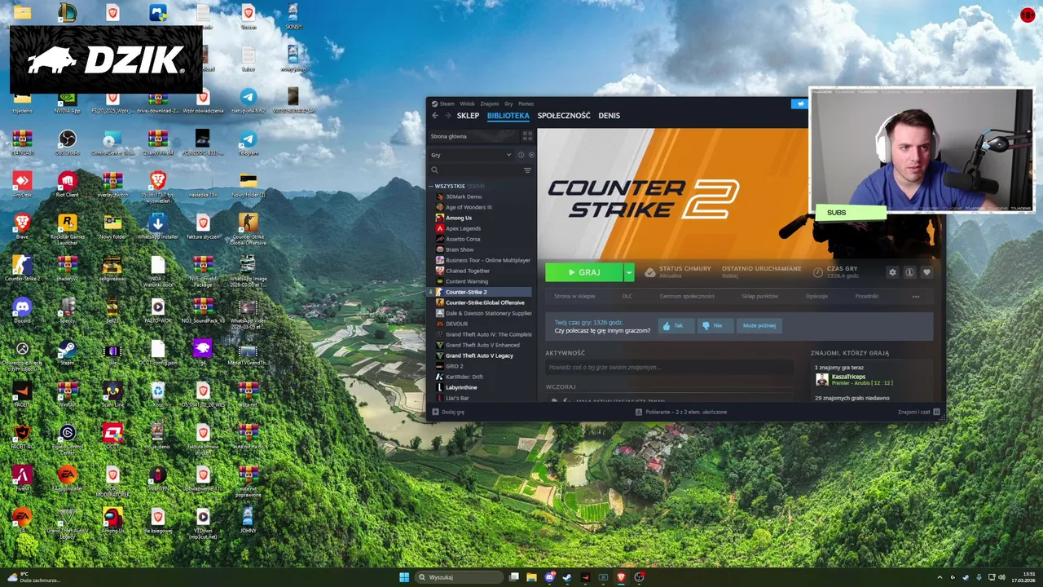
Task: Collapse the WSZYSTKIE games category
Action: click(433, 186)
